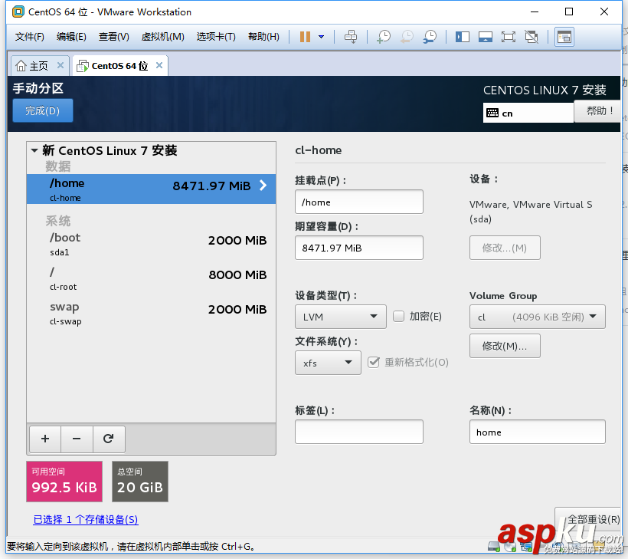Viewport: 628px width, 559px height.
Task: Revert to the previous snapshot
Action: [x=407, y=37]
